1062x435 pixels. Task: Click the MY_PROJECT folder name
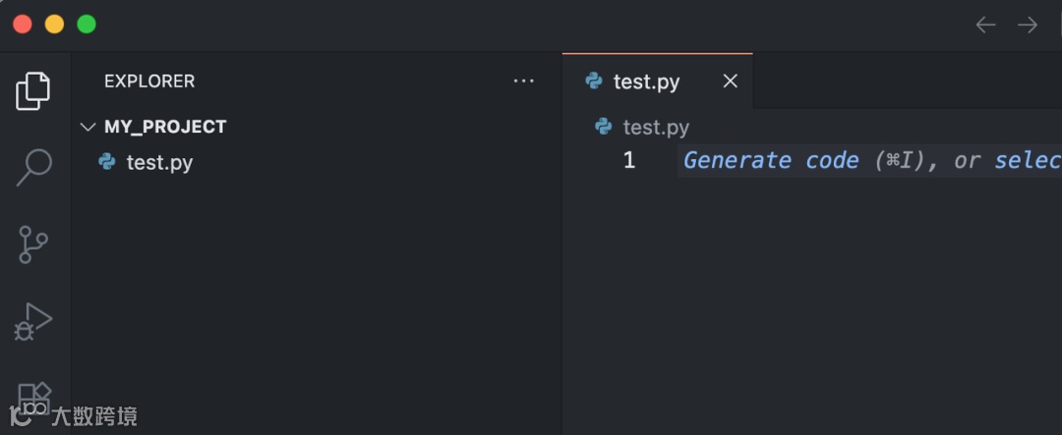(165, 127)
